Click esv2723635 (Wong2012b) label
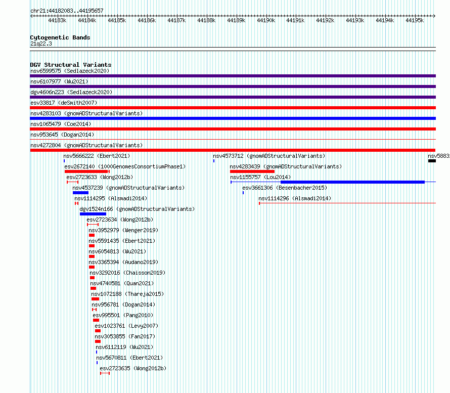The width and height of the screenshot is (450, 393). (x=133, y=368)
